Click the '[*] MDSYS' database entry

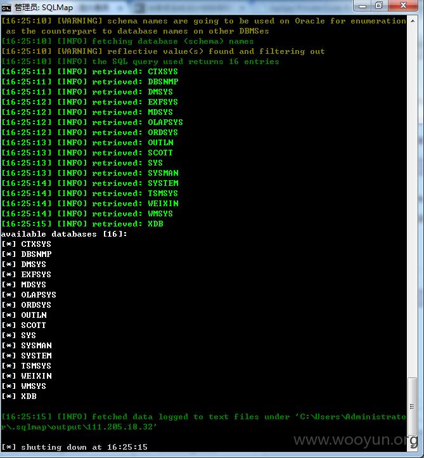(x=24, y=285)
